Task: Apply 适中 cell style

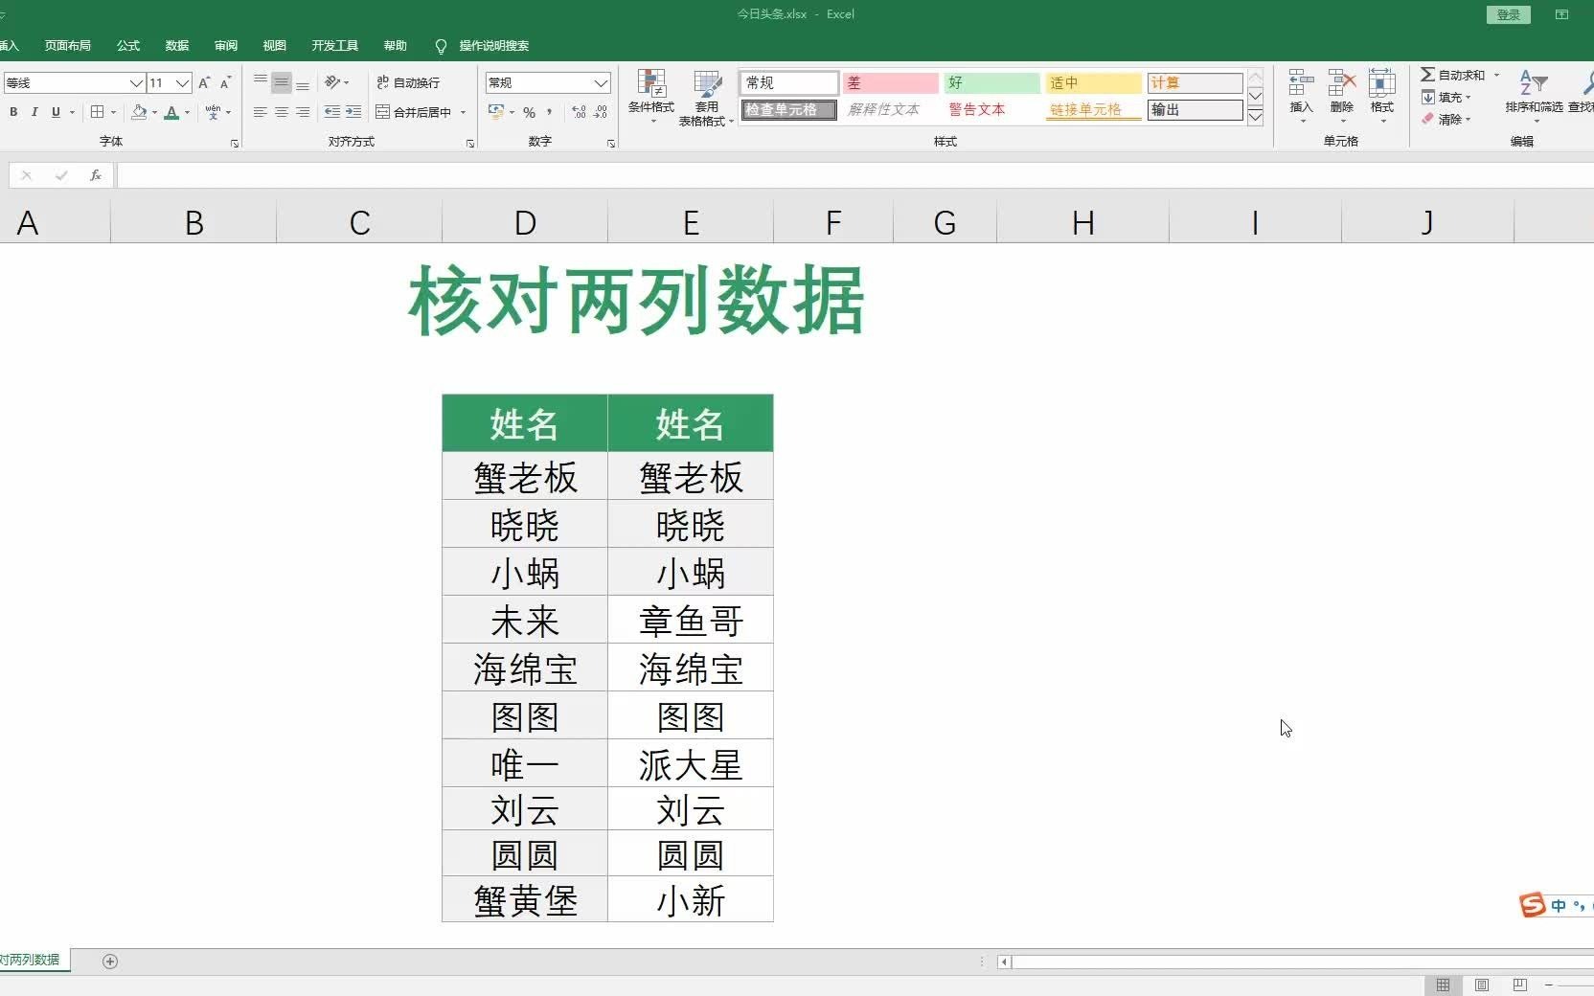Action: point(1093,83)
